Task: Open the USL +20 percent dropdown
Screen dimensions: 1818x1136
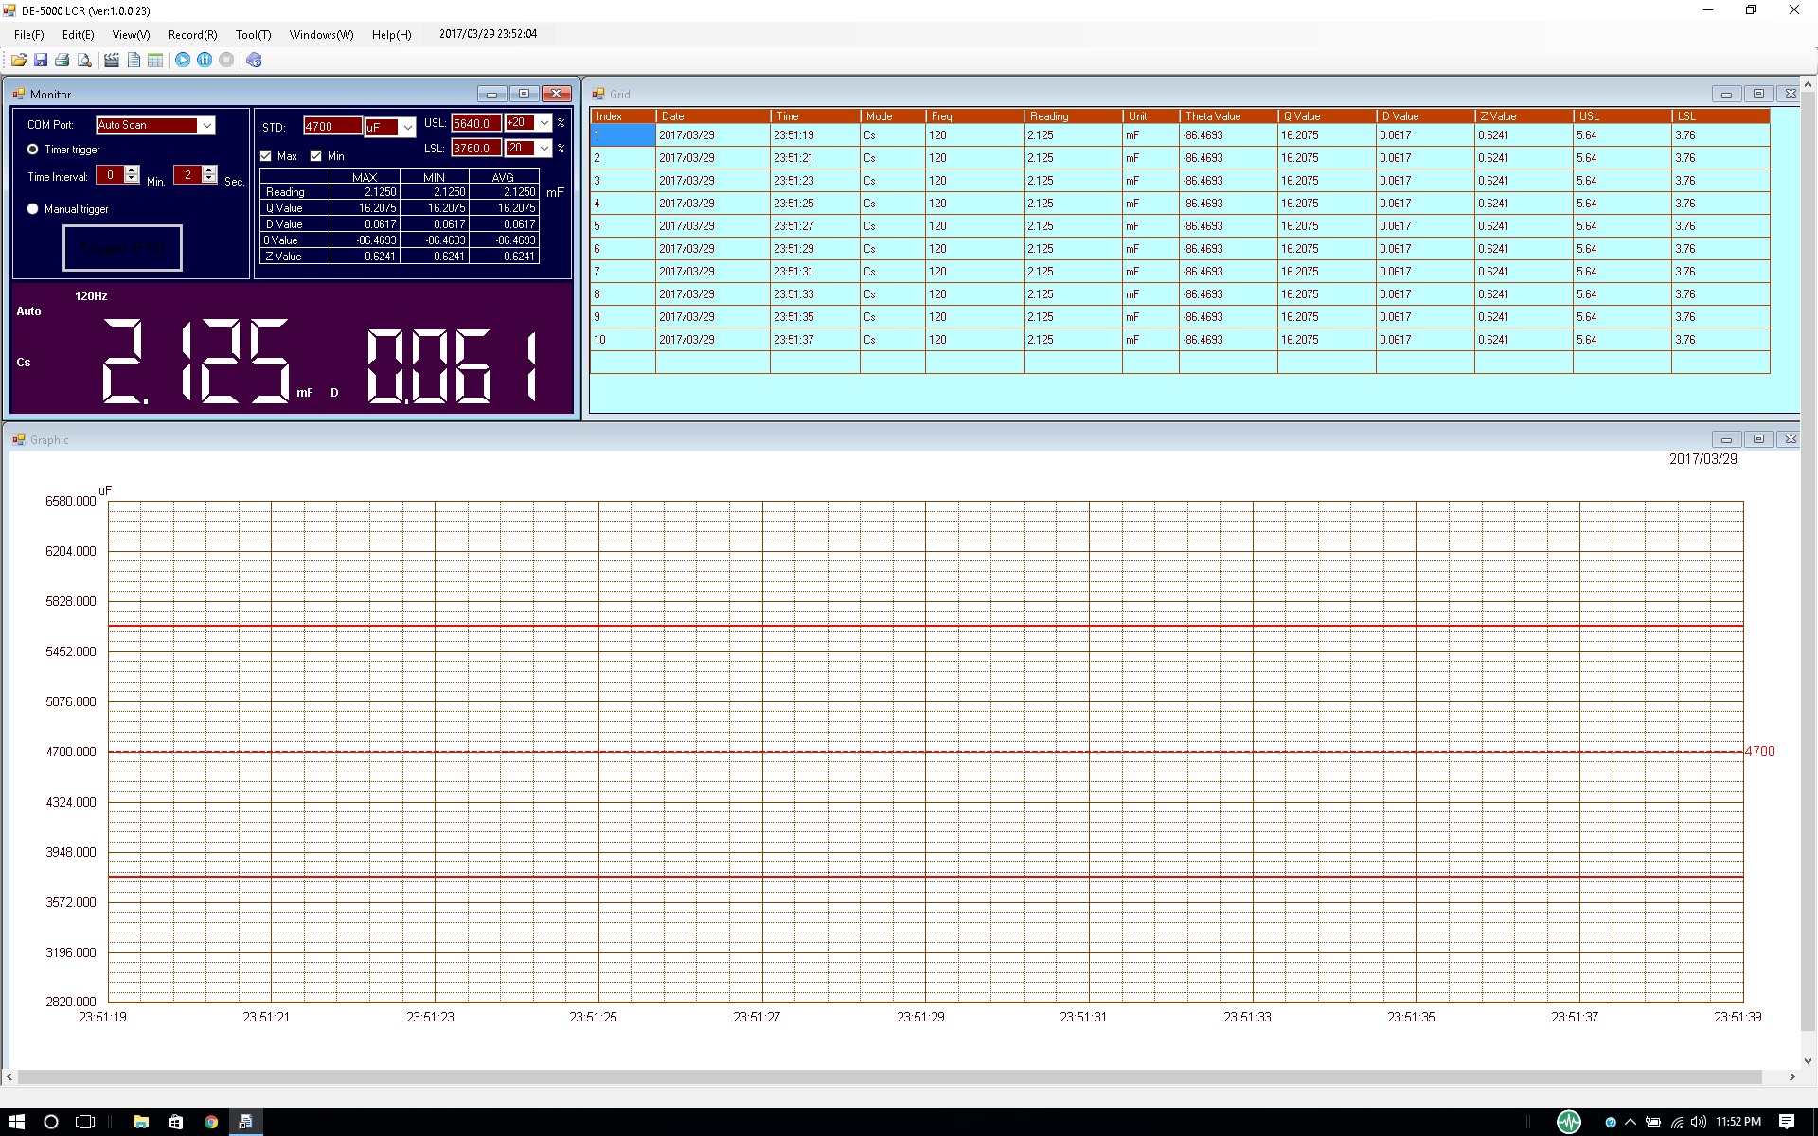Action: tap(544, 123)
